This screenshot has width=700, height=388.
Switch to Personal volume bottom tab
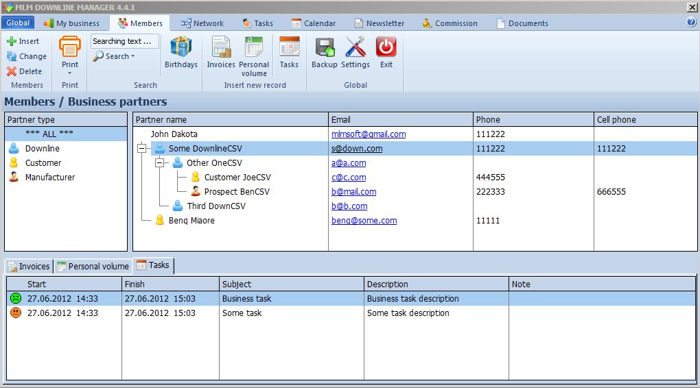click(x=93, y=266)
